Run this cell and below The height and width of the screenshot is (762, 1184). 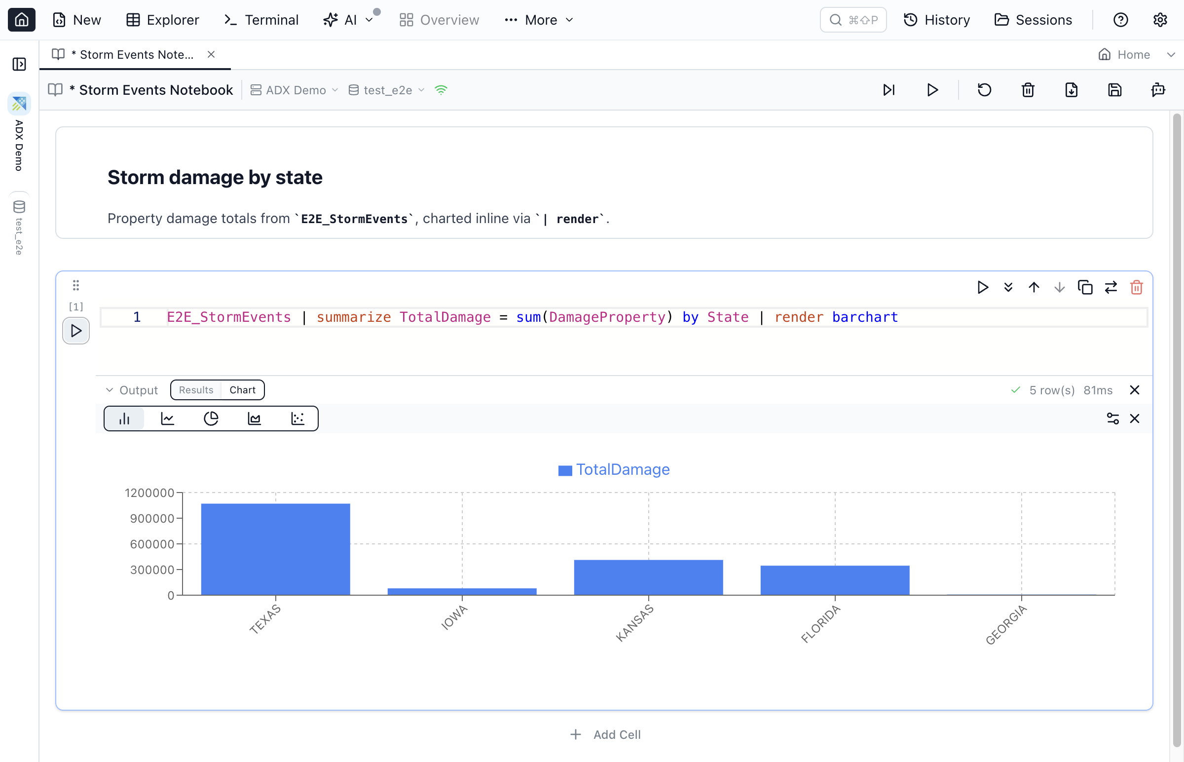1008,288
